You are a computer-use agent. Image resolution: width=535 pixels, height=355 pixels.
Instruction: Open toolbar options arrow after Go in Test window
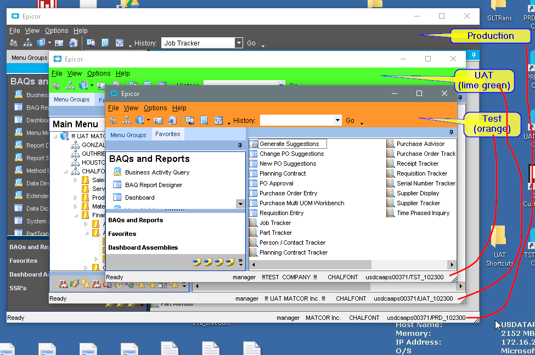[x=362, y=123]
